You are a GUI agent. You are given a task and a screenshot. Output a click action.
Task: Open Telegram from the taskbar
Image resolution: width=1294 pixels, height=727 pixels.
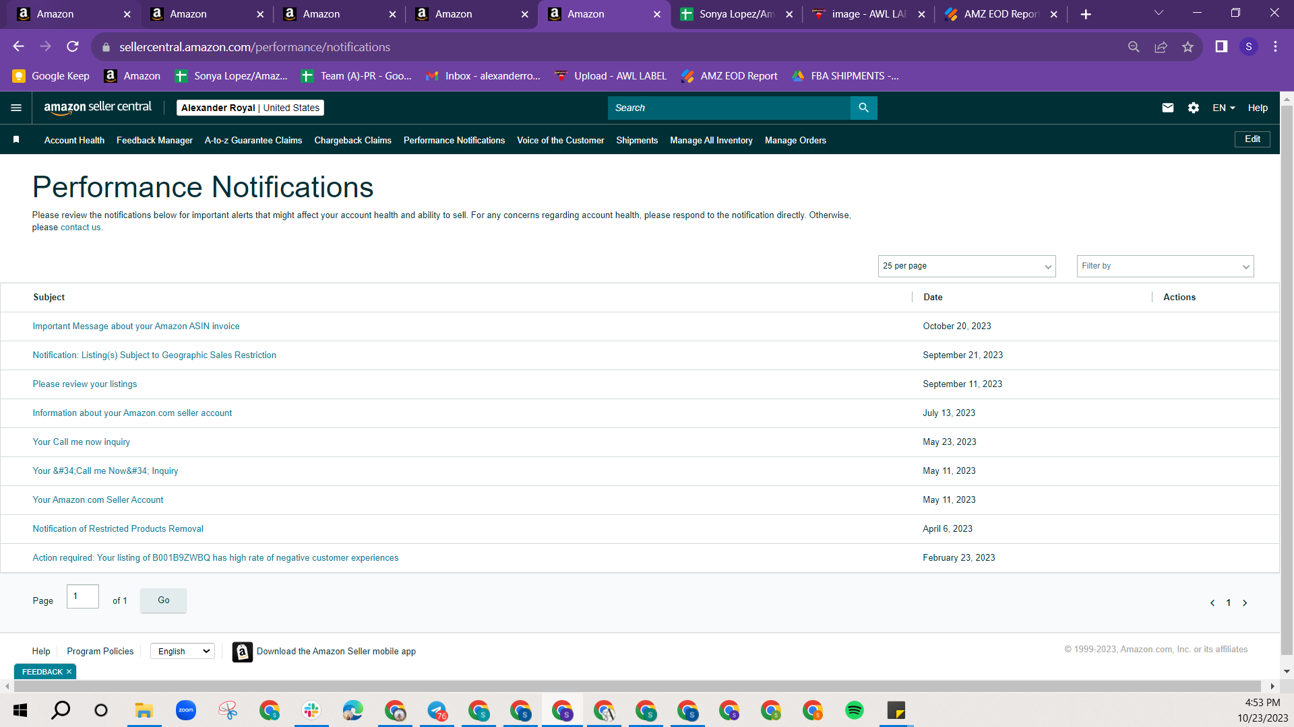point(437,710)
